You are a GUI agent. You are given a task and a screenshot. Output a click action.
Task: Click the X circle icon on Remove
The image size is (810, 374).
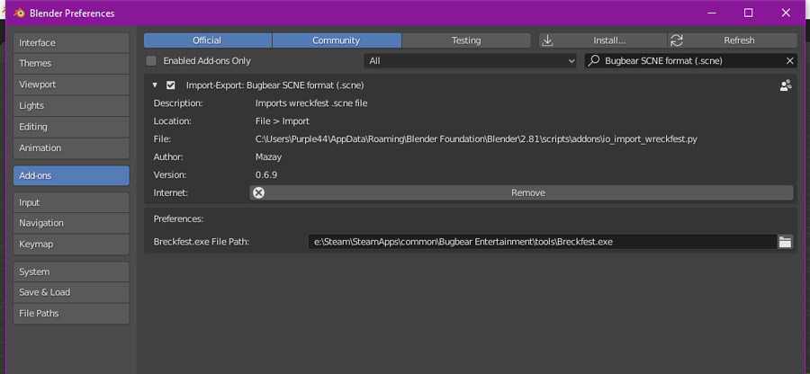259,193
